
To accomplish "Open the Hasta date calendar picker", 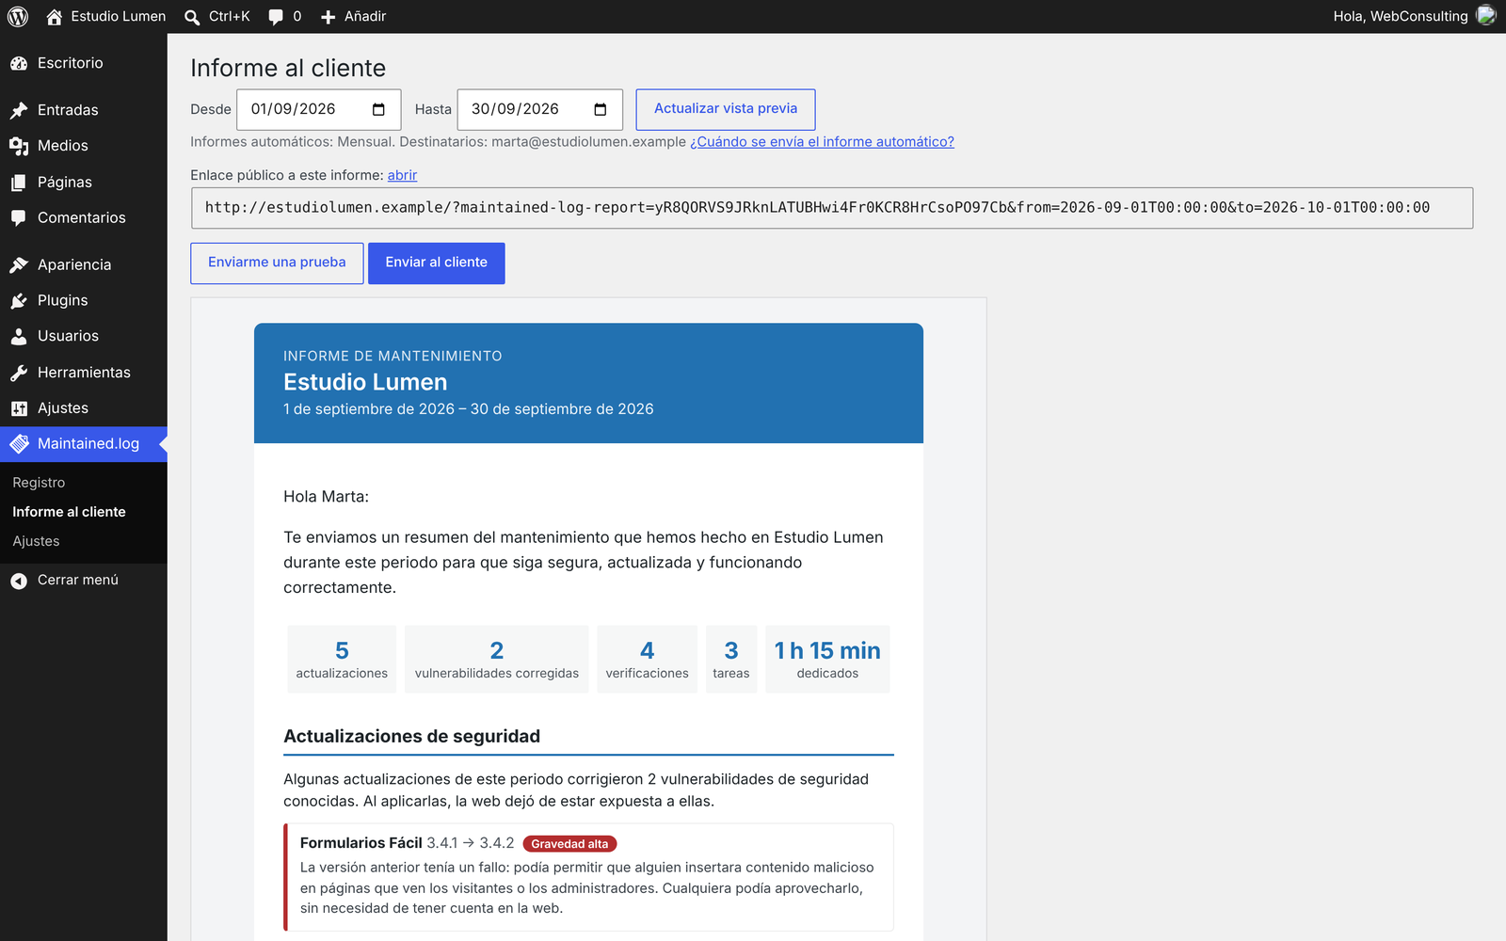I will click(601, 109).
